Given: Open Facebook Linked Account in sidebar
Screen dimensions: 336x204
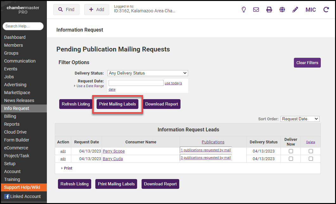Looking at the screenshot, I should coord(22,196).
